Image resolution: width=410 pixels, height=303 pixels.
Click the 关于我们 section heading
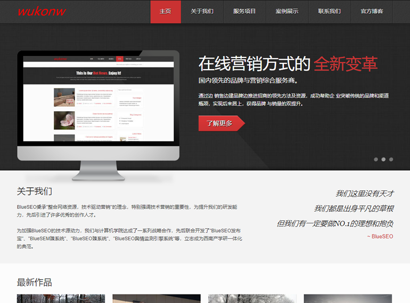pyautogui.click(x=35, y=191)
